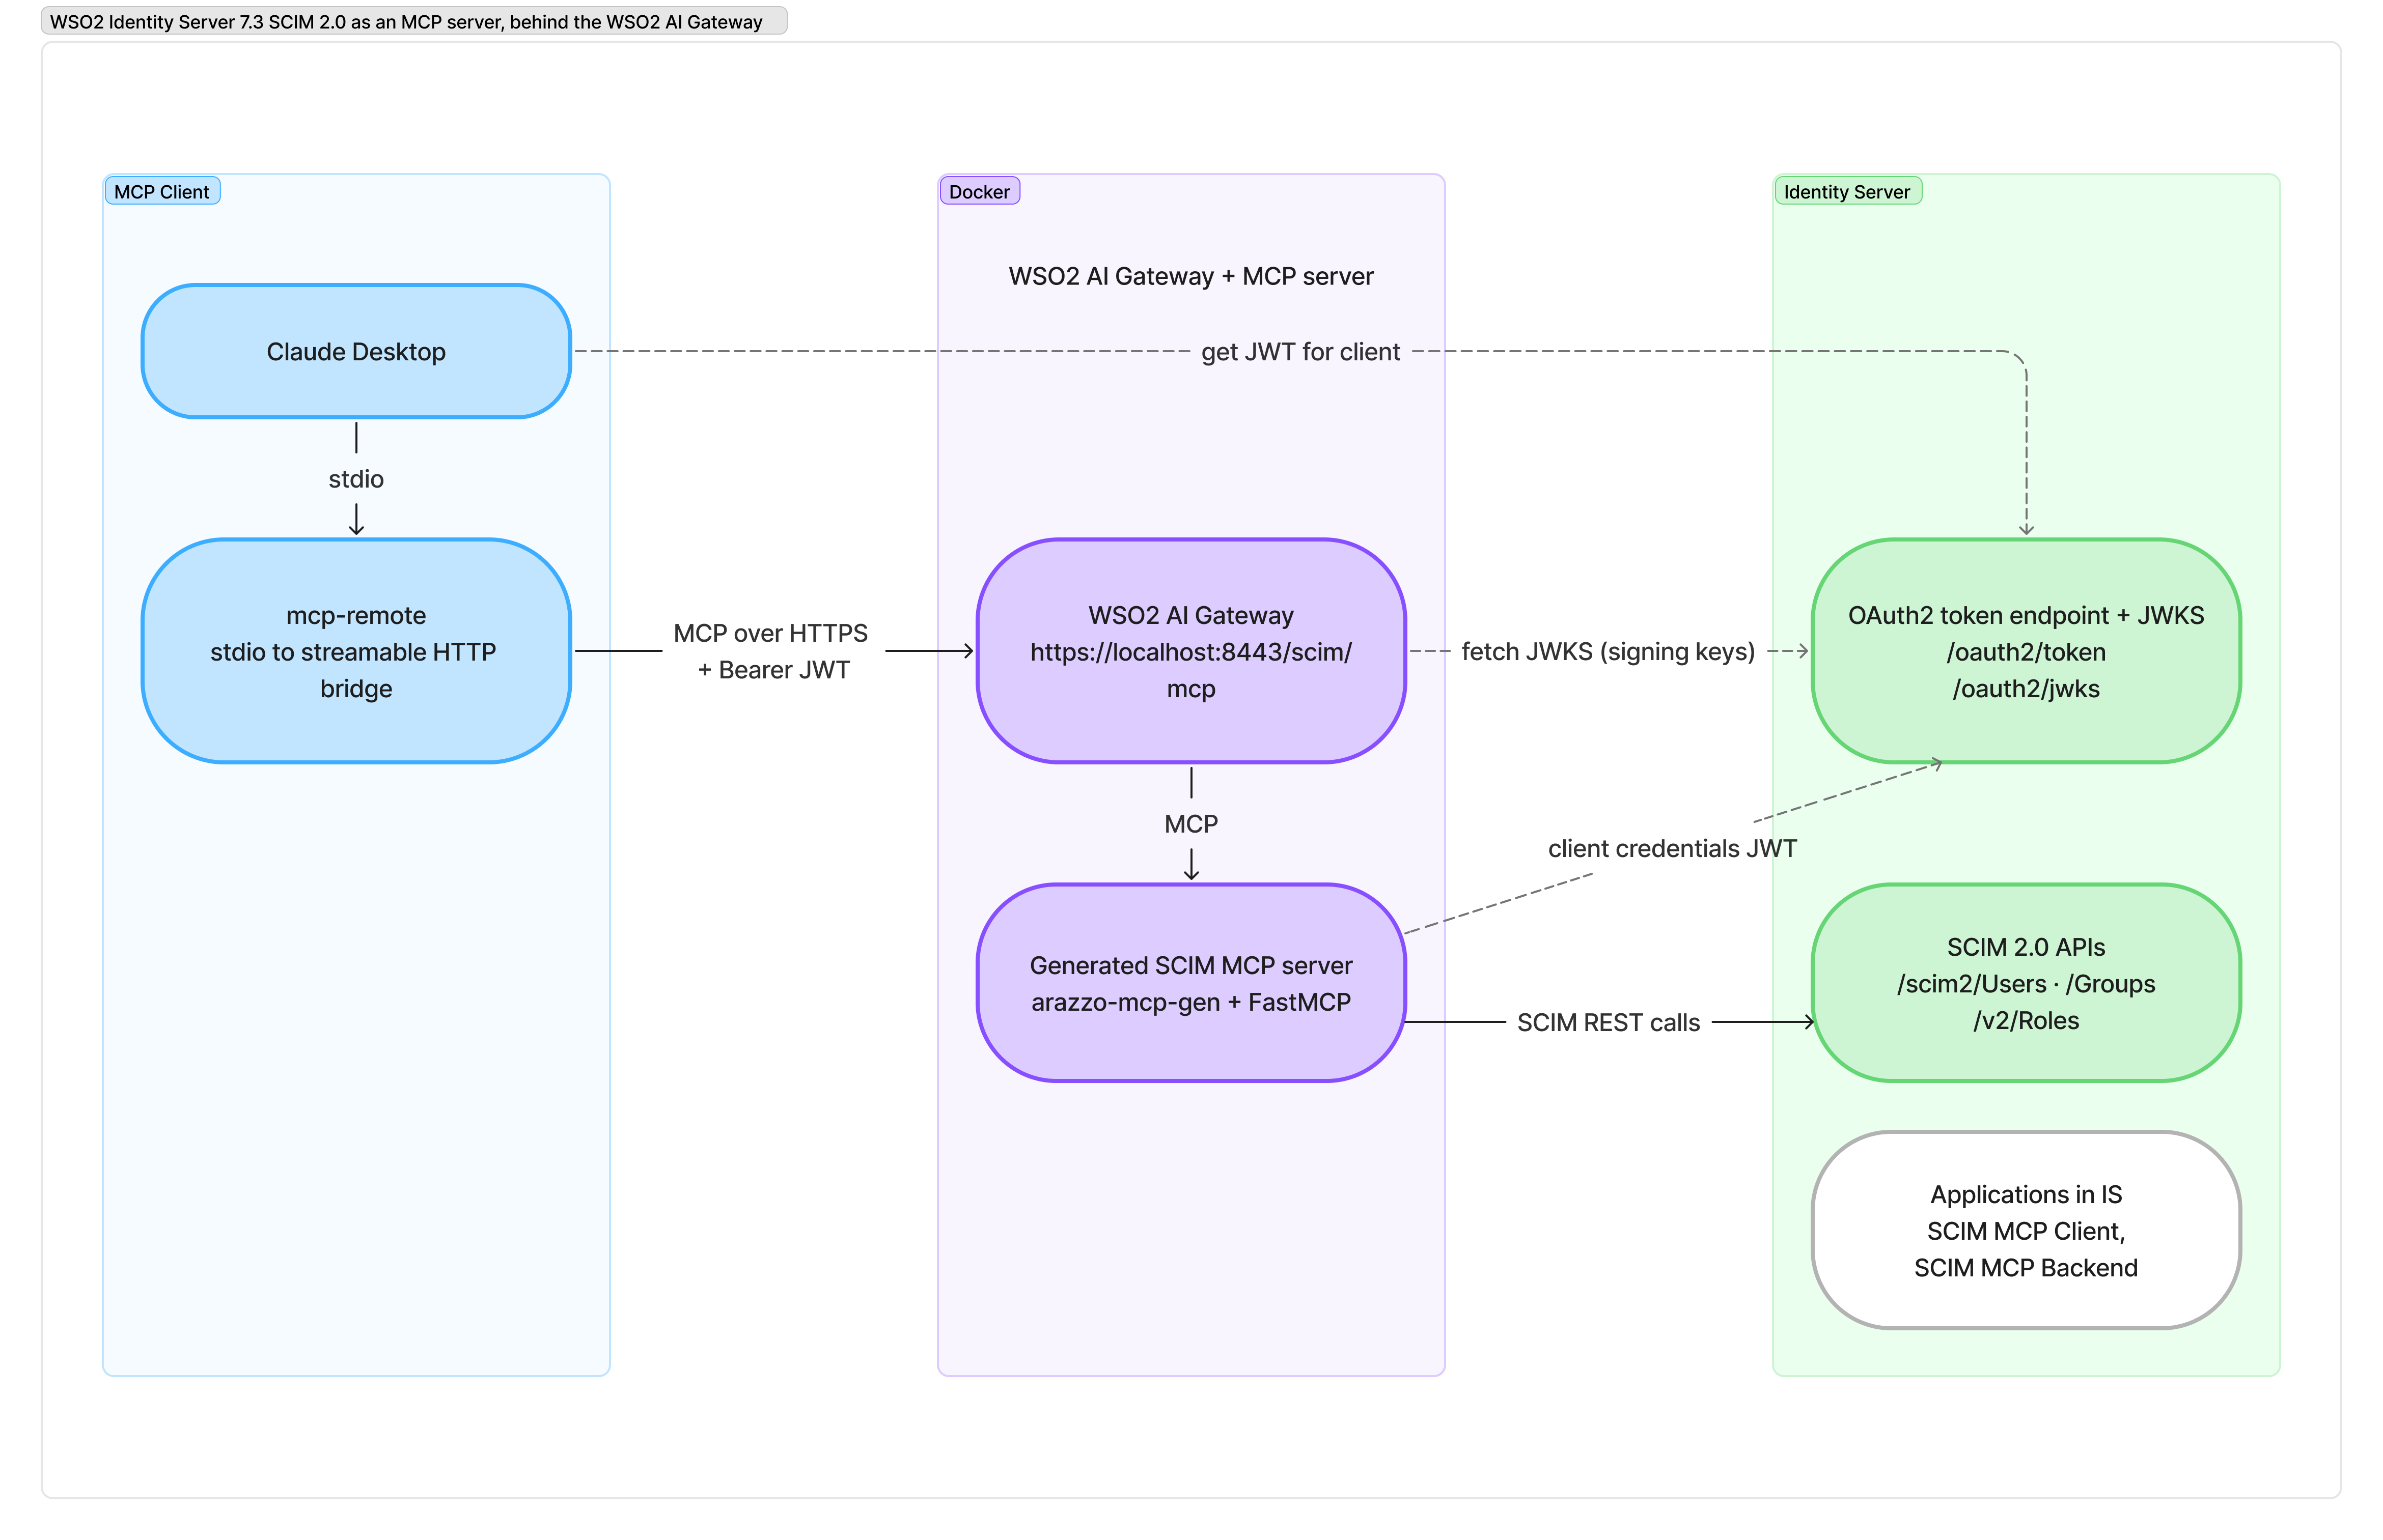Click the 'MCP' edge label between the Gateway and the Generated SCIM MCP server

point(1190,824)
